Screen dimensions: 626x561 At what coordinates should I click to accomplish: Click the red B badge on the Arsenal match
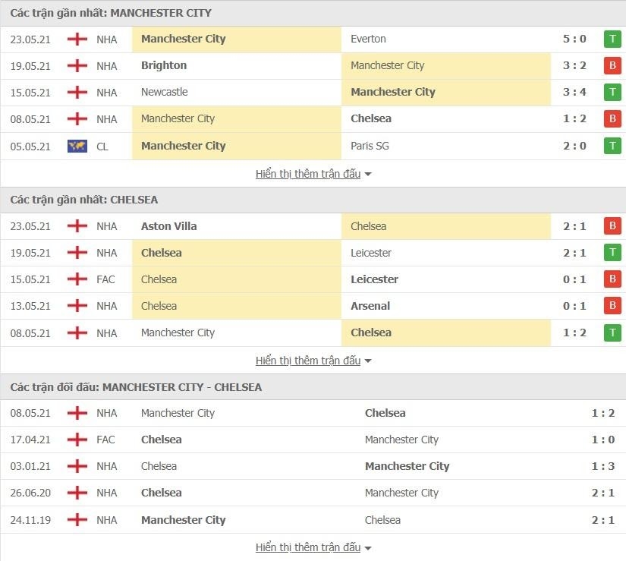[x=612, y=306]
